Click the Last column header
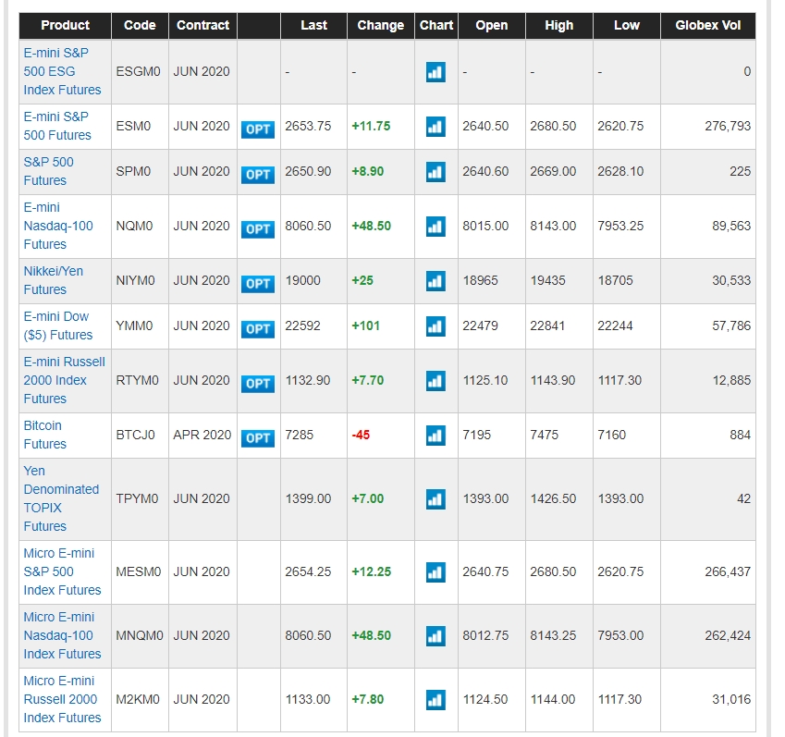Screen dimensions: 785x737 [x=313, y=26]
